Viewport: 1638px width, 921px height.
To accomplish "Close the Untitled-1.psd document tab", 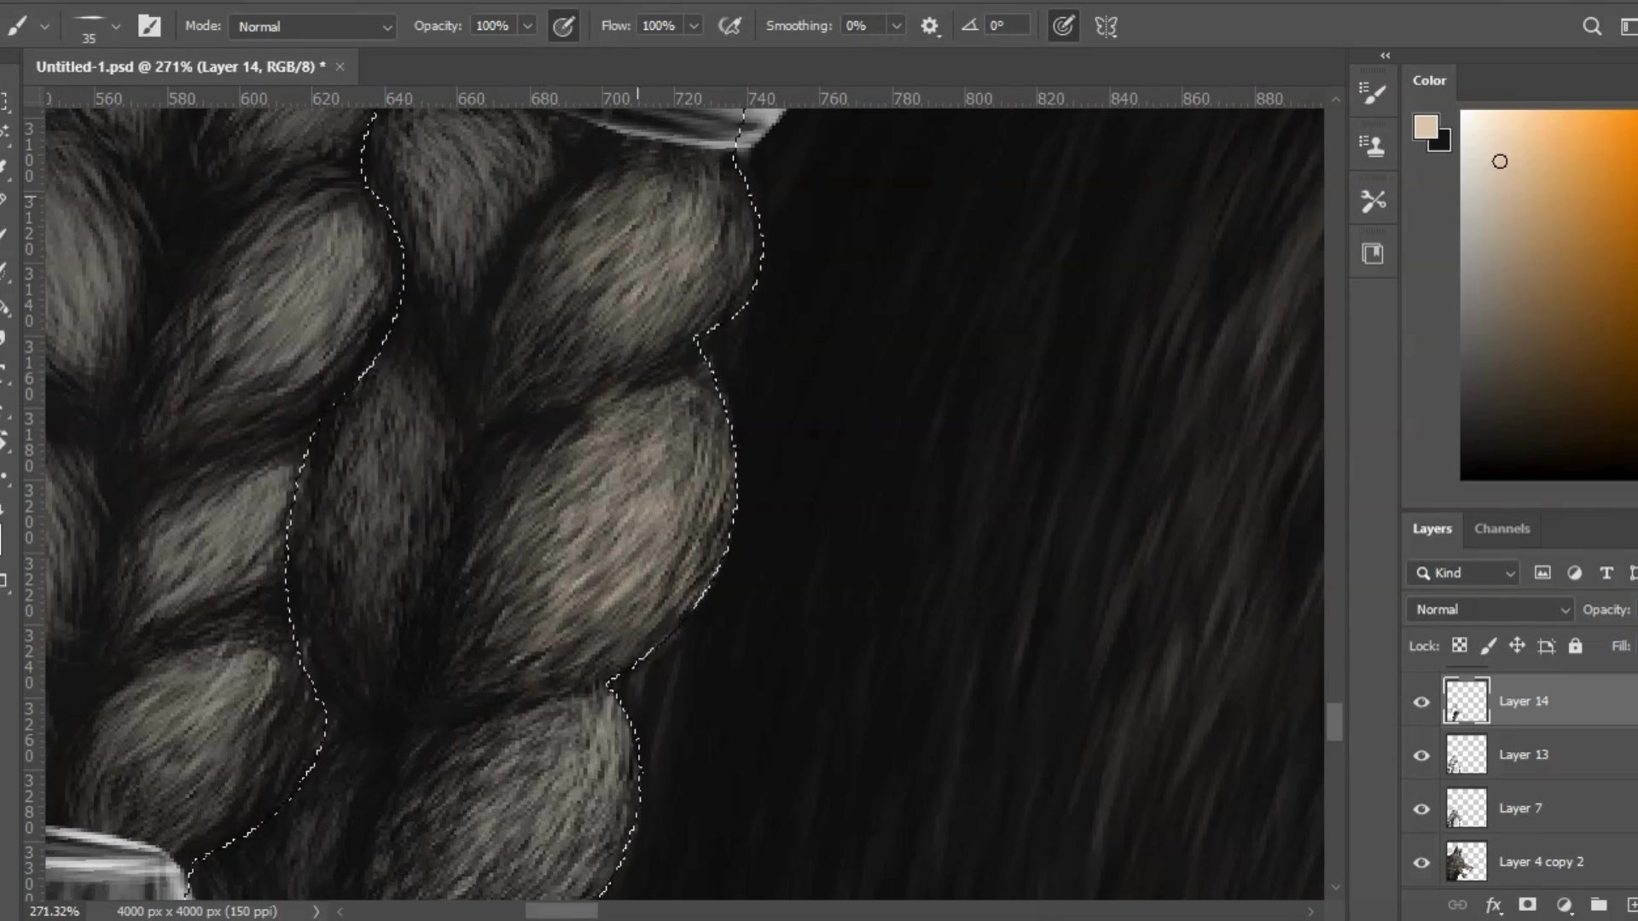I will [x=340, y=67].
